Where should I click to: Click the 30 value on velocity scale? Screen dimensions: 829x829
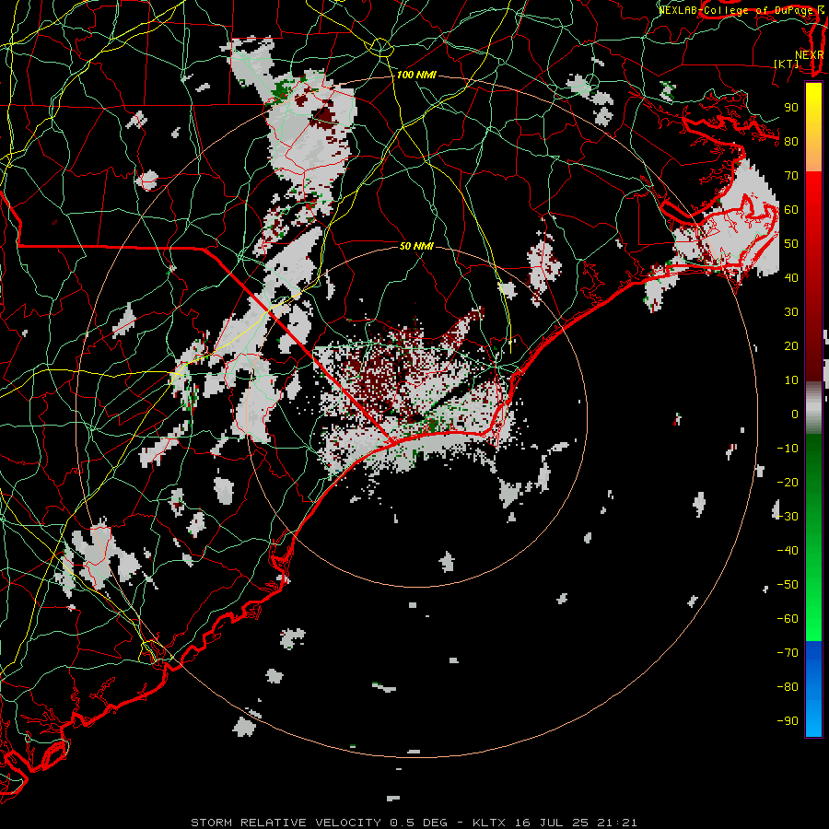point(791,312)
